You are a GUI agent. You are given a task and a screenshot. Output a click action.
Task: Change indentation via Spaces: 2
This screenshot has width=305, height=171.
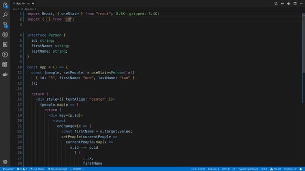[x=213, y=169]
